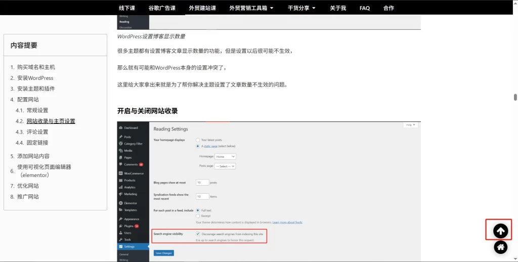The width and height of the screenshot is (518, 262).
Task: Toggle 'Discourage search engines' checkbox
Action: pos(198,234)
